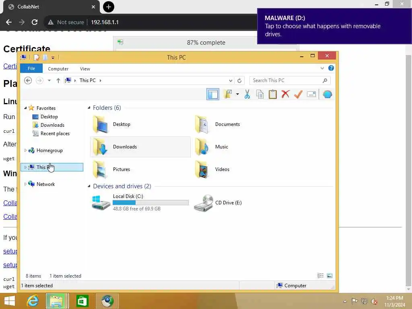Image resolution: width=412 pixels, height=309 pixels.
Task: Click the Search This PC field
Action: click(290, 80)
